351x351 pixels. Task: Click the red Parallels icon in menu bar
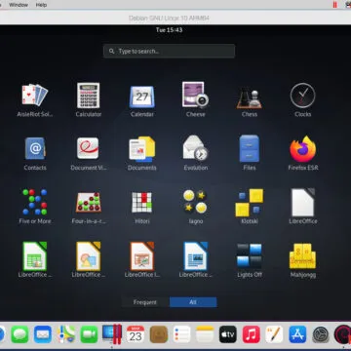click(334, 5)
